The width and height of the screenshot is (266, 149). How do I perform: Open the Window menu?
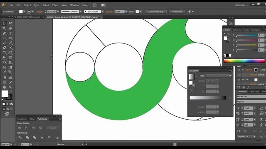[74, 5]
